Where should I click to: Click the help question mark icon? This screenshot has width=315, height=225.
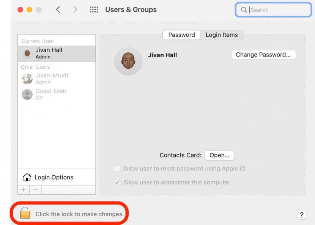[302, 215]
